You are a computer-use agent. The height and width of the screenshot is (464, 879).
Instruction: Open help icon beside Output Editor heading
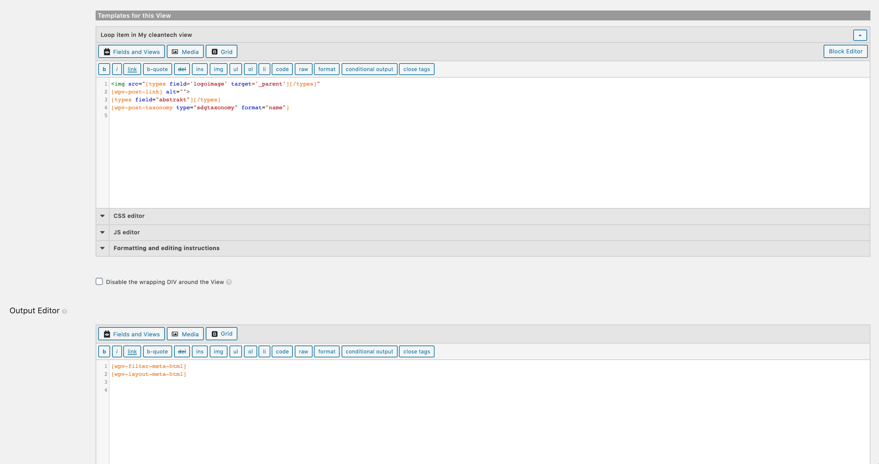65,311
